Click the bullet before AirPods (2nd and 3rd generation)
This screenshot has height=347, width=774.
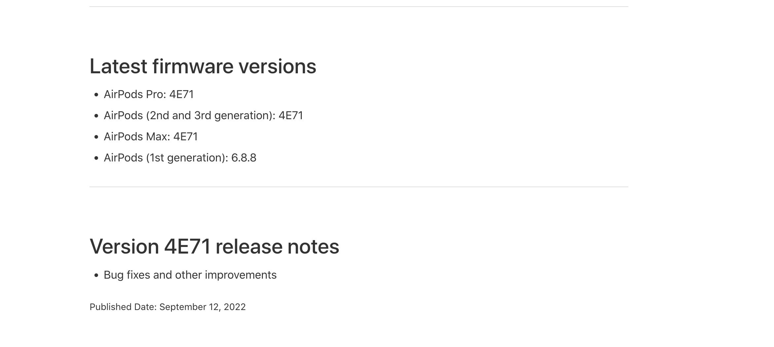tap(96, 116)
